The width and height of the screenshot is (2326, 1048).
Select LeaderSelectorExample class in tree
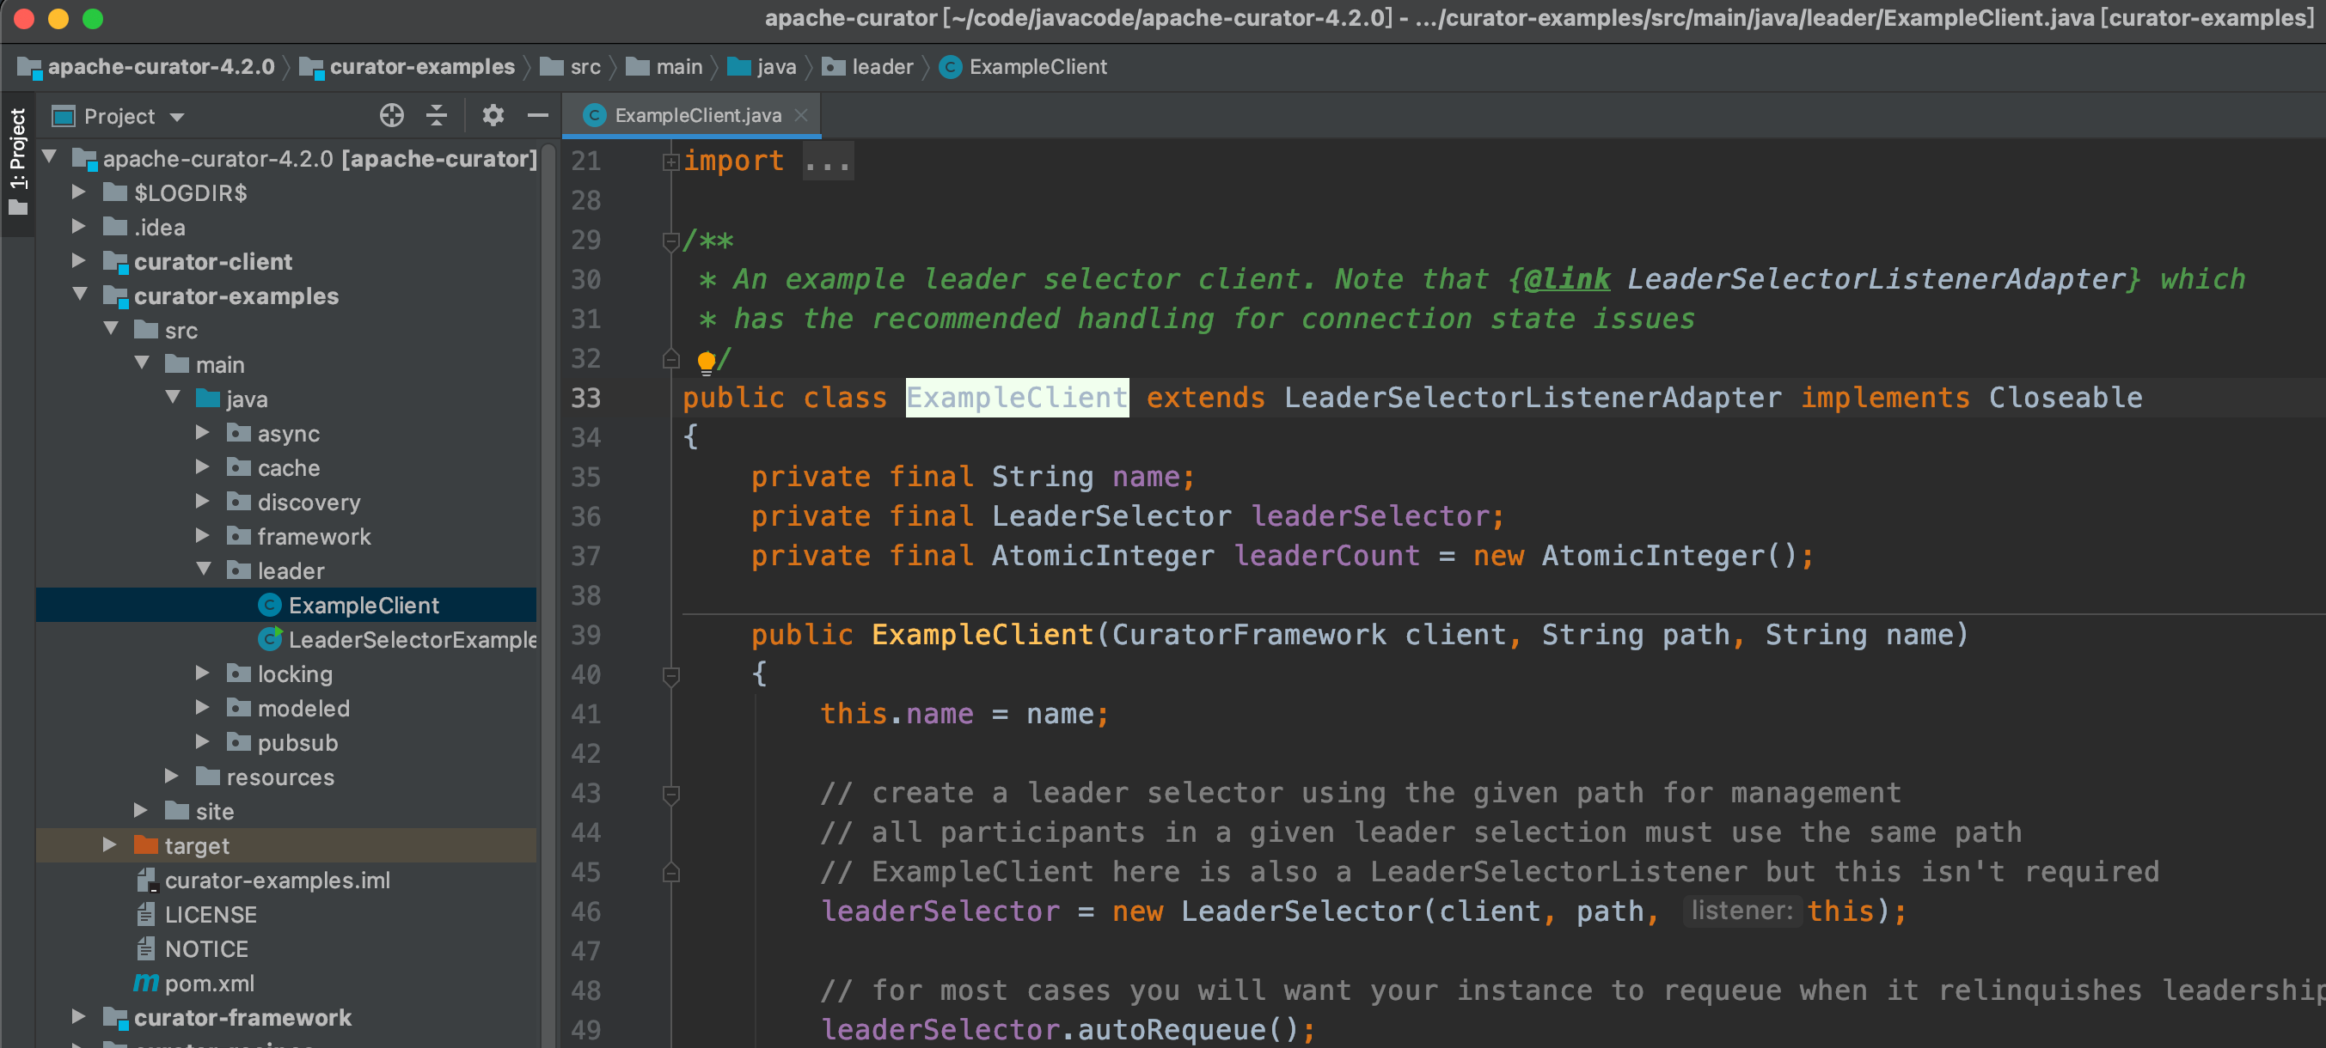click(x=412, y=639)
